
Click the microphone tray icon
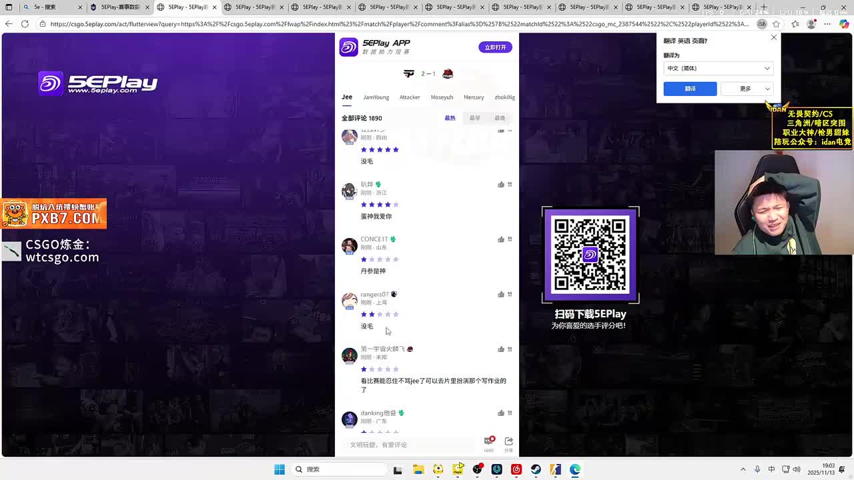click(757, 469)
